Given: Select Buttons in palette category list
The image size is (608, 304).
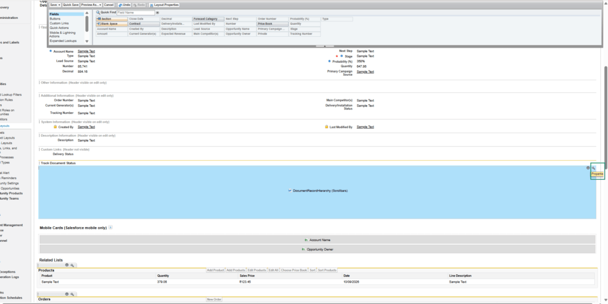Looking at the screenshot, I should tap(55, 18).
